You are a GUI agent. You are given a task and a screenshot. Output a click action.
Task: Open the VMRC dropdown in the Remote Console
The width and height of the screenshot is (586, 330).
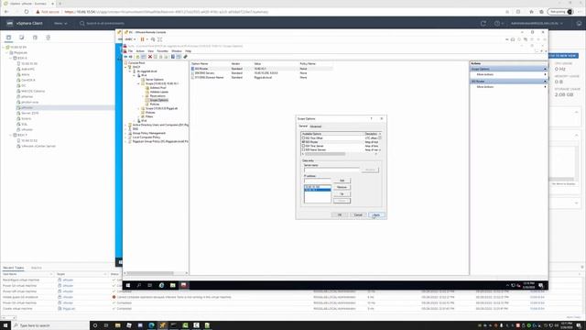(130, 39)
